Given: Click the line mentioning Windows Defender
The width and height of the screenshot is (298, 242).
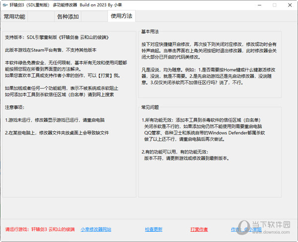Looking at the screenshot, I should click(205, 133).
